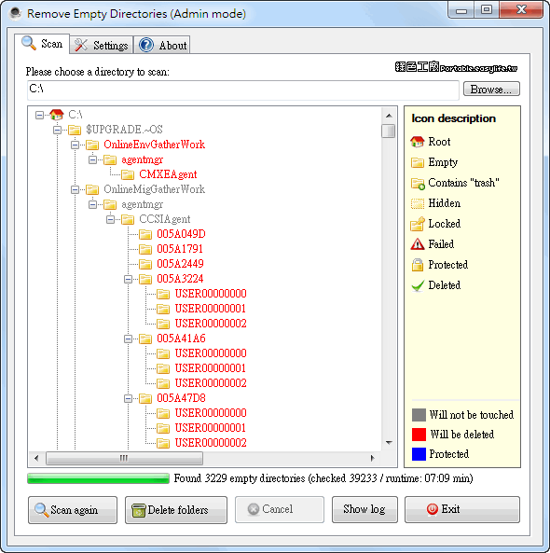550x553 pixels.
Task: Click the Locked folder legend icon
Action: coord(418,224)
